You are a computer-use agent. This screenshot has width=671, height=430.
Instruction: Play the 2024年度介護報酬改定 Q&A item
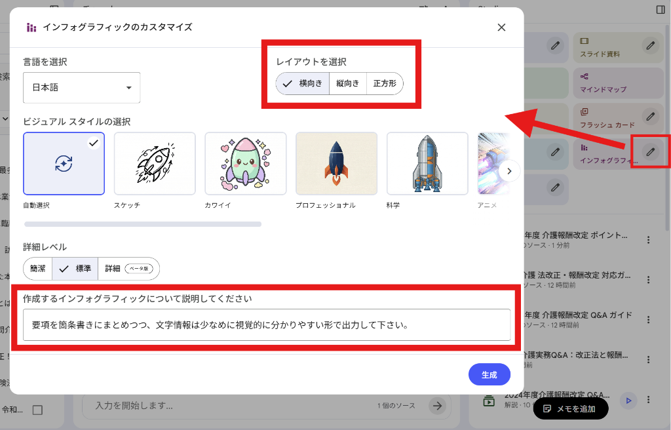(628, 401)
